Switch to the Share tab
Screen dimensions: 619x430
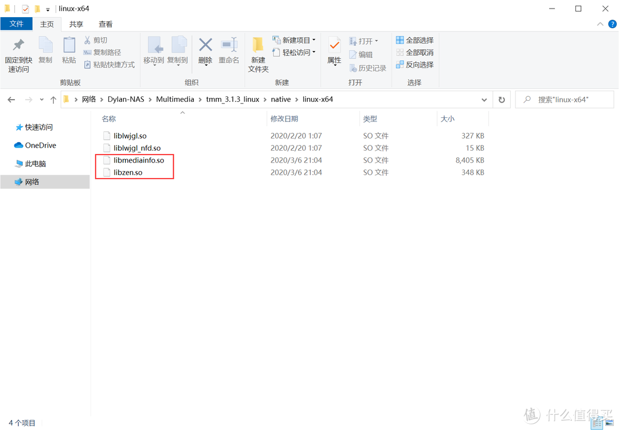76,25
